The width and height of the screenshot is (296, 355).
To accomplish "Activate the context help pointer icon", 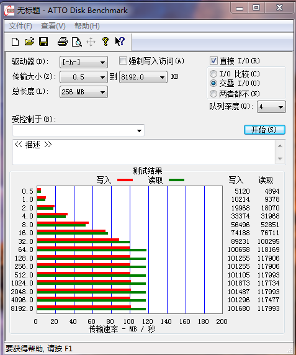I will click(x=120, y=42).
